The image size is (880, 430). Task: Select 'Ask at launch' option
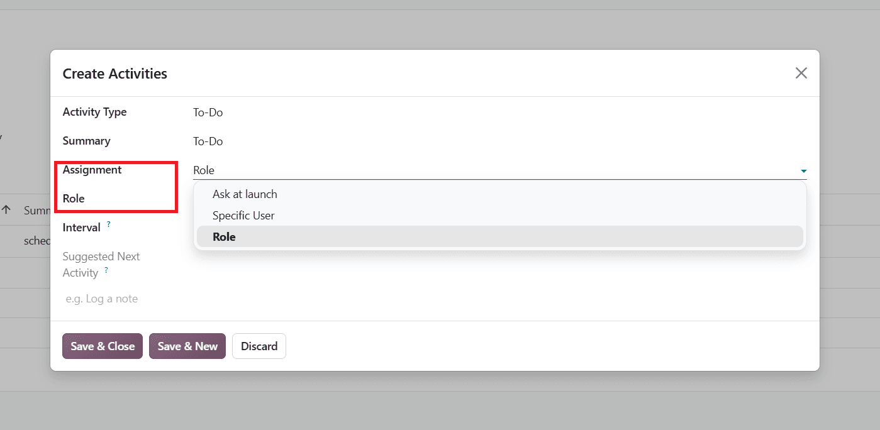click(500, 194)
